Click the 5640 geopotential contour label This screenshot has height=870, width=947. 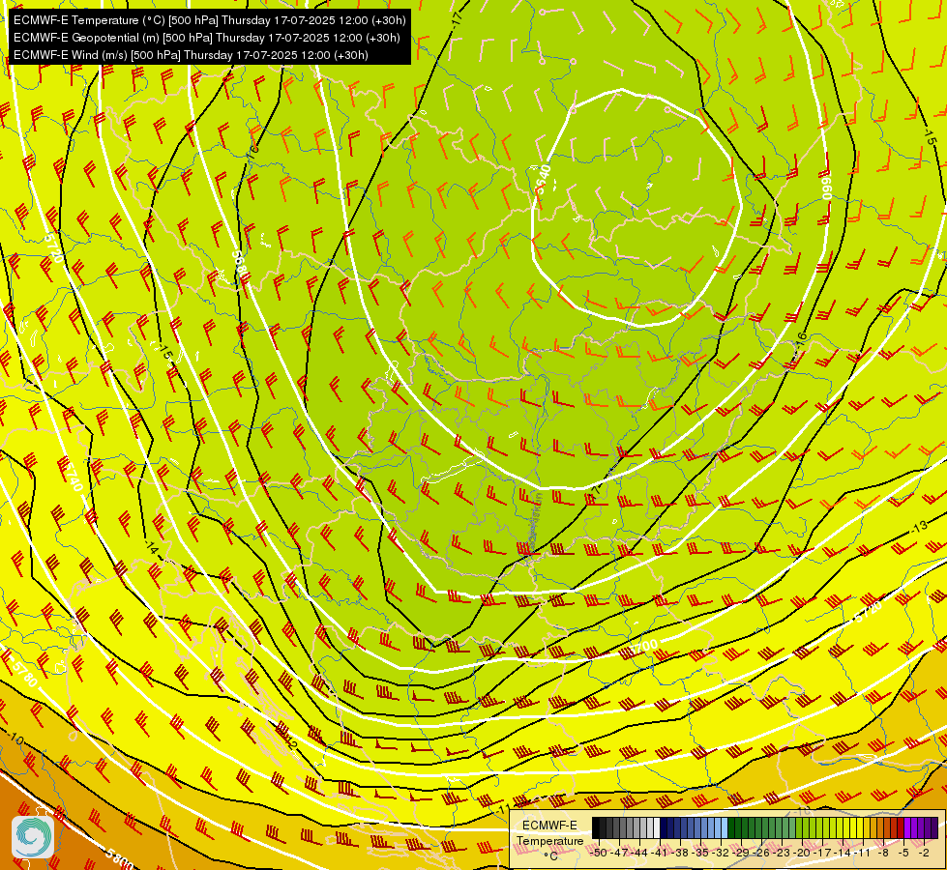click(544, 179)
